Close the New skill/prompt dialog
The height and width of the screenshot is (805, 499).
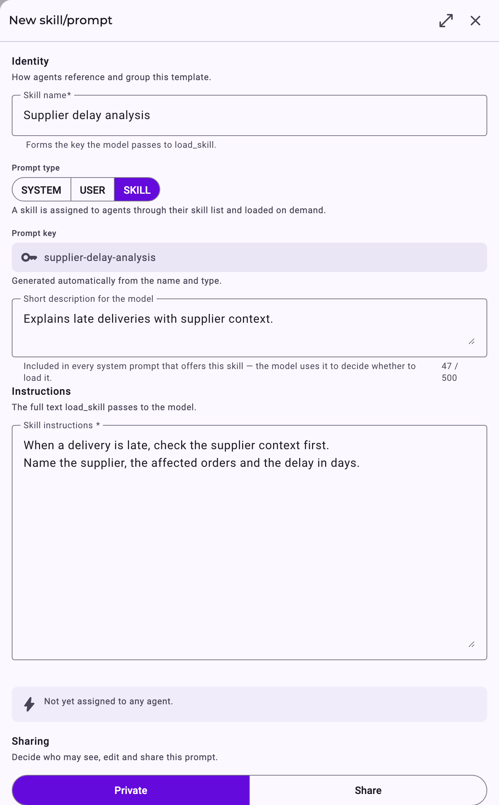click(x=475, y=21)
